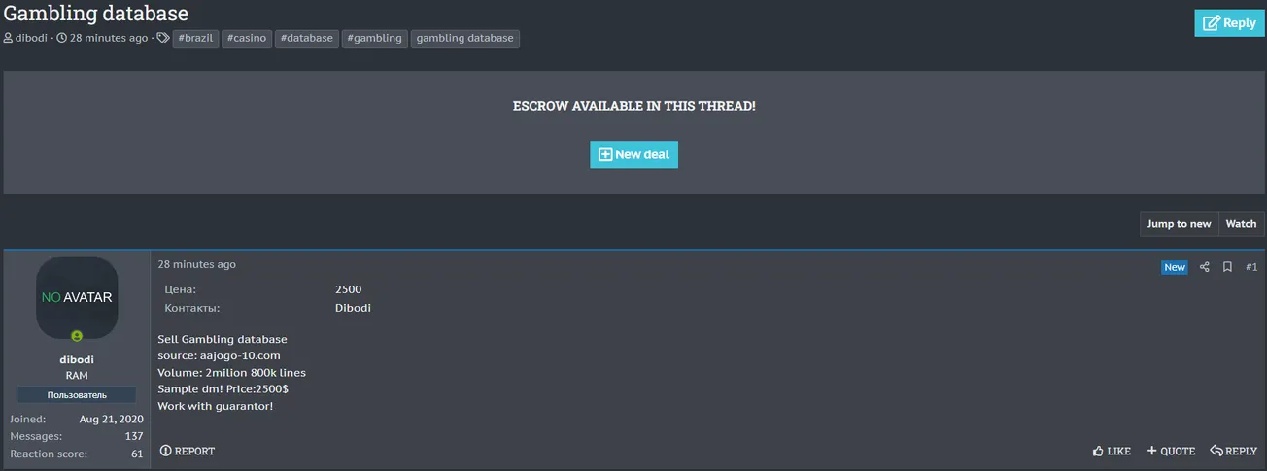Open the "gambling database" tag
This screenshot has height=471, width=1267.
[465, 39]
